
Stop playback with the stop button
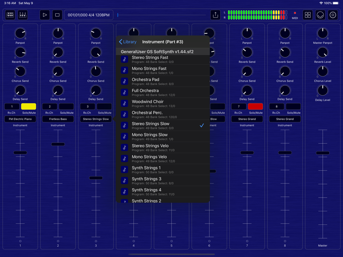(x=57, y=15)
